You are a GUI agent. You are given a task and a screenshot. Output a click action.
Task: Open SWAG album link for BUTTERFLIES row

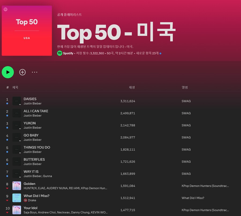tap(186, 162)
